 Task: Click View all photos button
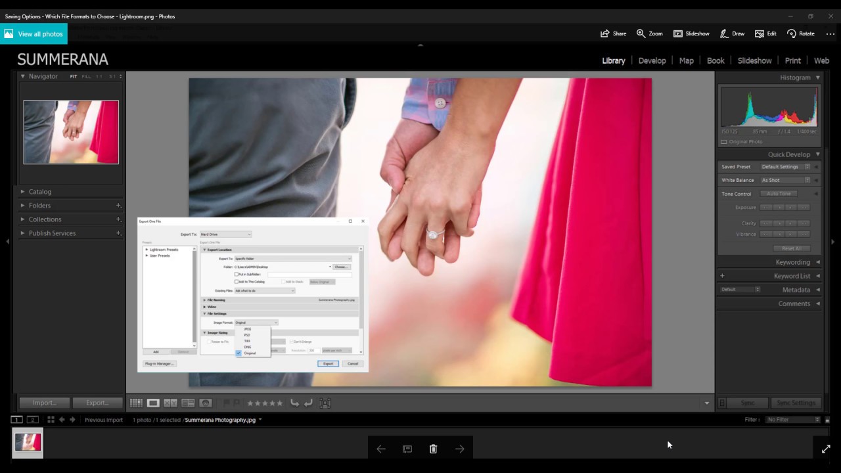pyautogui.click(x=34, y=34)
